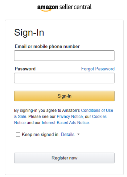Screen dimensions: 127x177
Task: Click the Amazon smile arrow under the logo
Action: pos(46,11)
